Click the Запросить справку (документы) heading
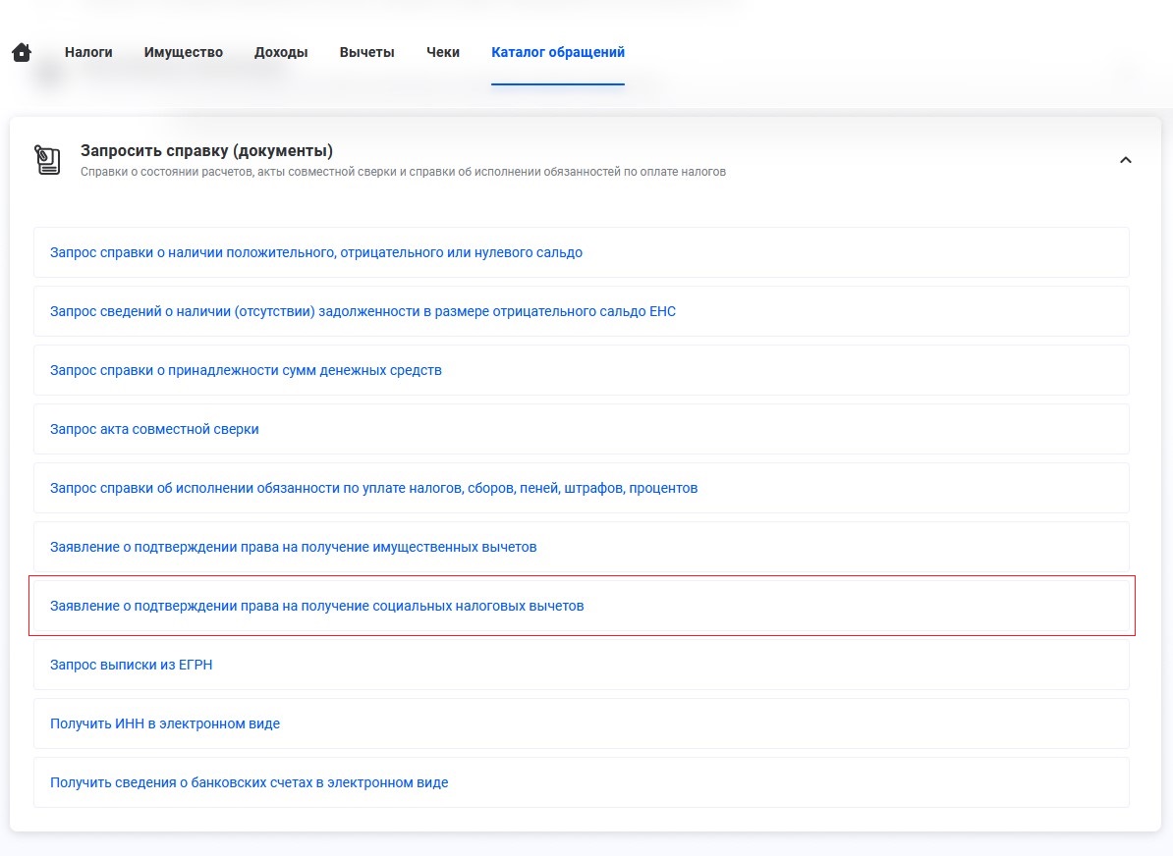The width and height of the screenshot is (1173, 856). click(206, 151)
